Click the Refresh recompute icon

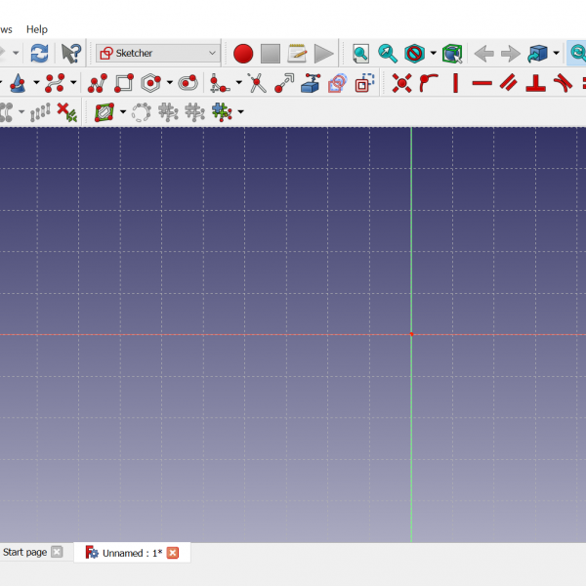click(39, 53)
